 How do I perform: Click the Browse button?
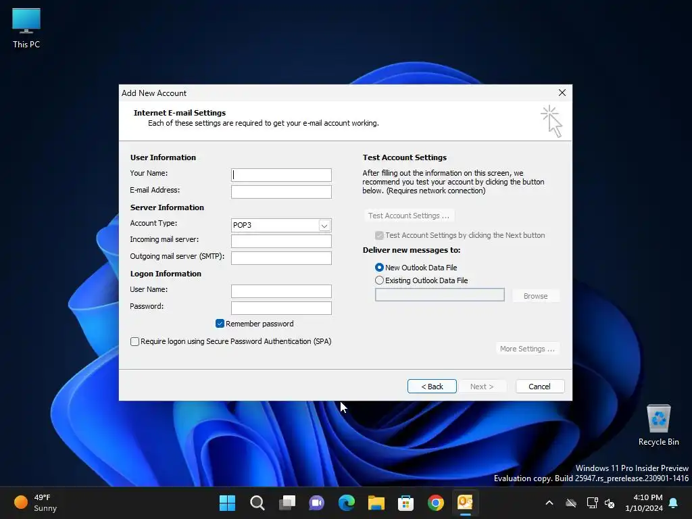coord(535,296)
